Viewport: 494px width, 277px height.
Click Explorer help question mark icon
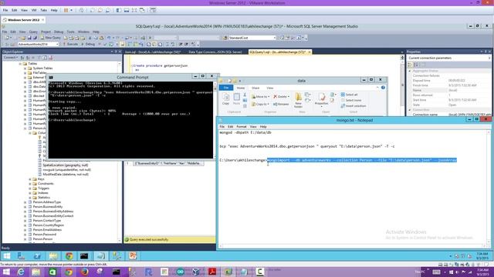pyautogui.click(x=383, y=88)
